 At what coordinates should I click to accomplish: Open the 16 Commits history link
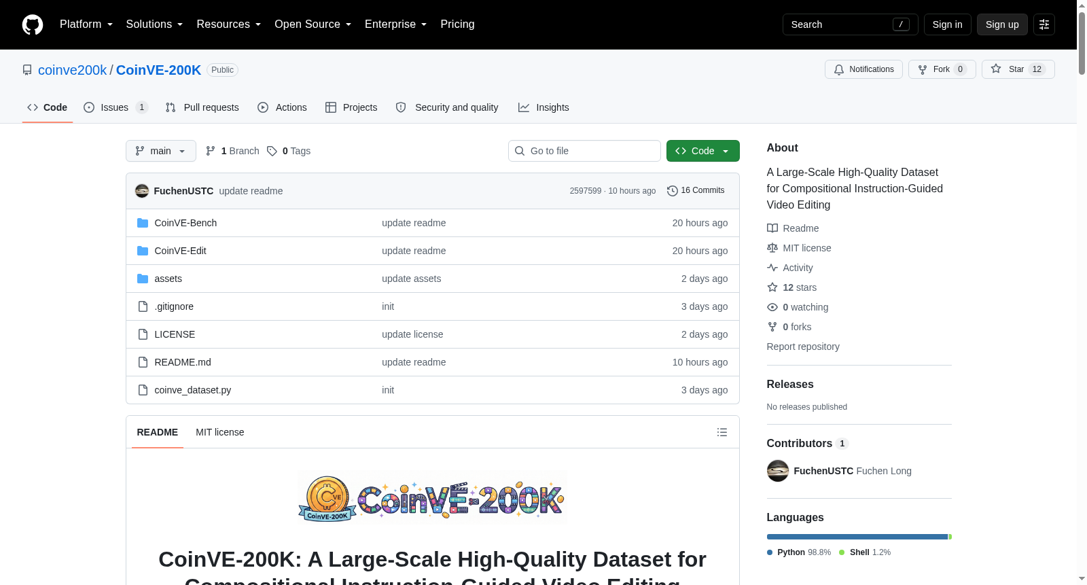pyautogui.click(x=696, y=191)
